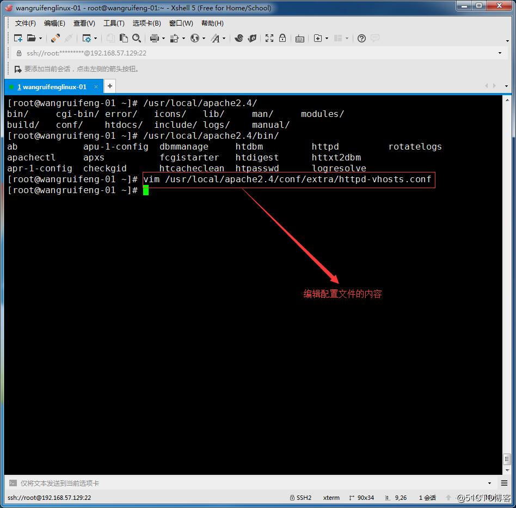
Task: Click the file transfer icon
Action: 174,38
